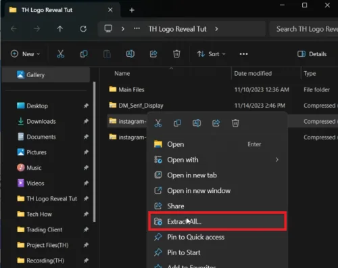Go forward with the right arrow button
The width and height of the screenshot is (338, 268).
pyautogui.click(x=37, y=29)
